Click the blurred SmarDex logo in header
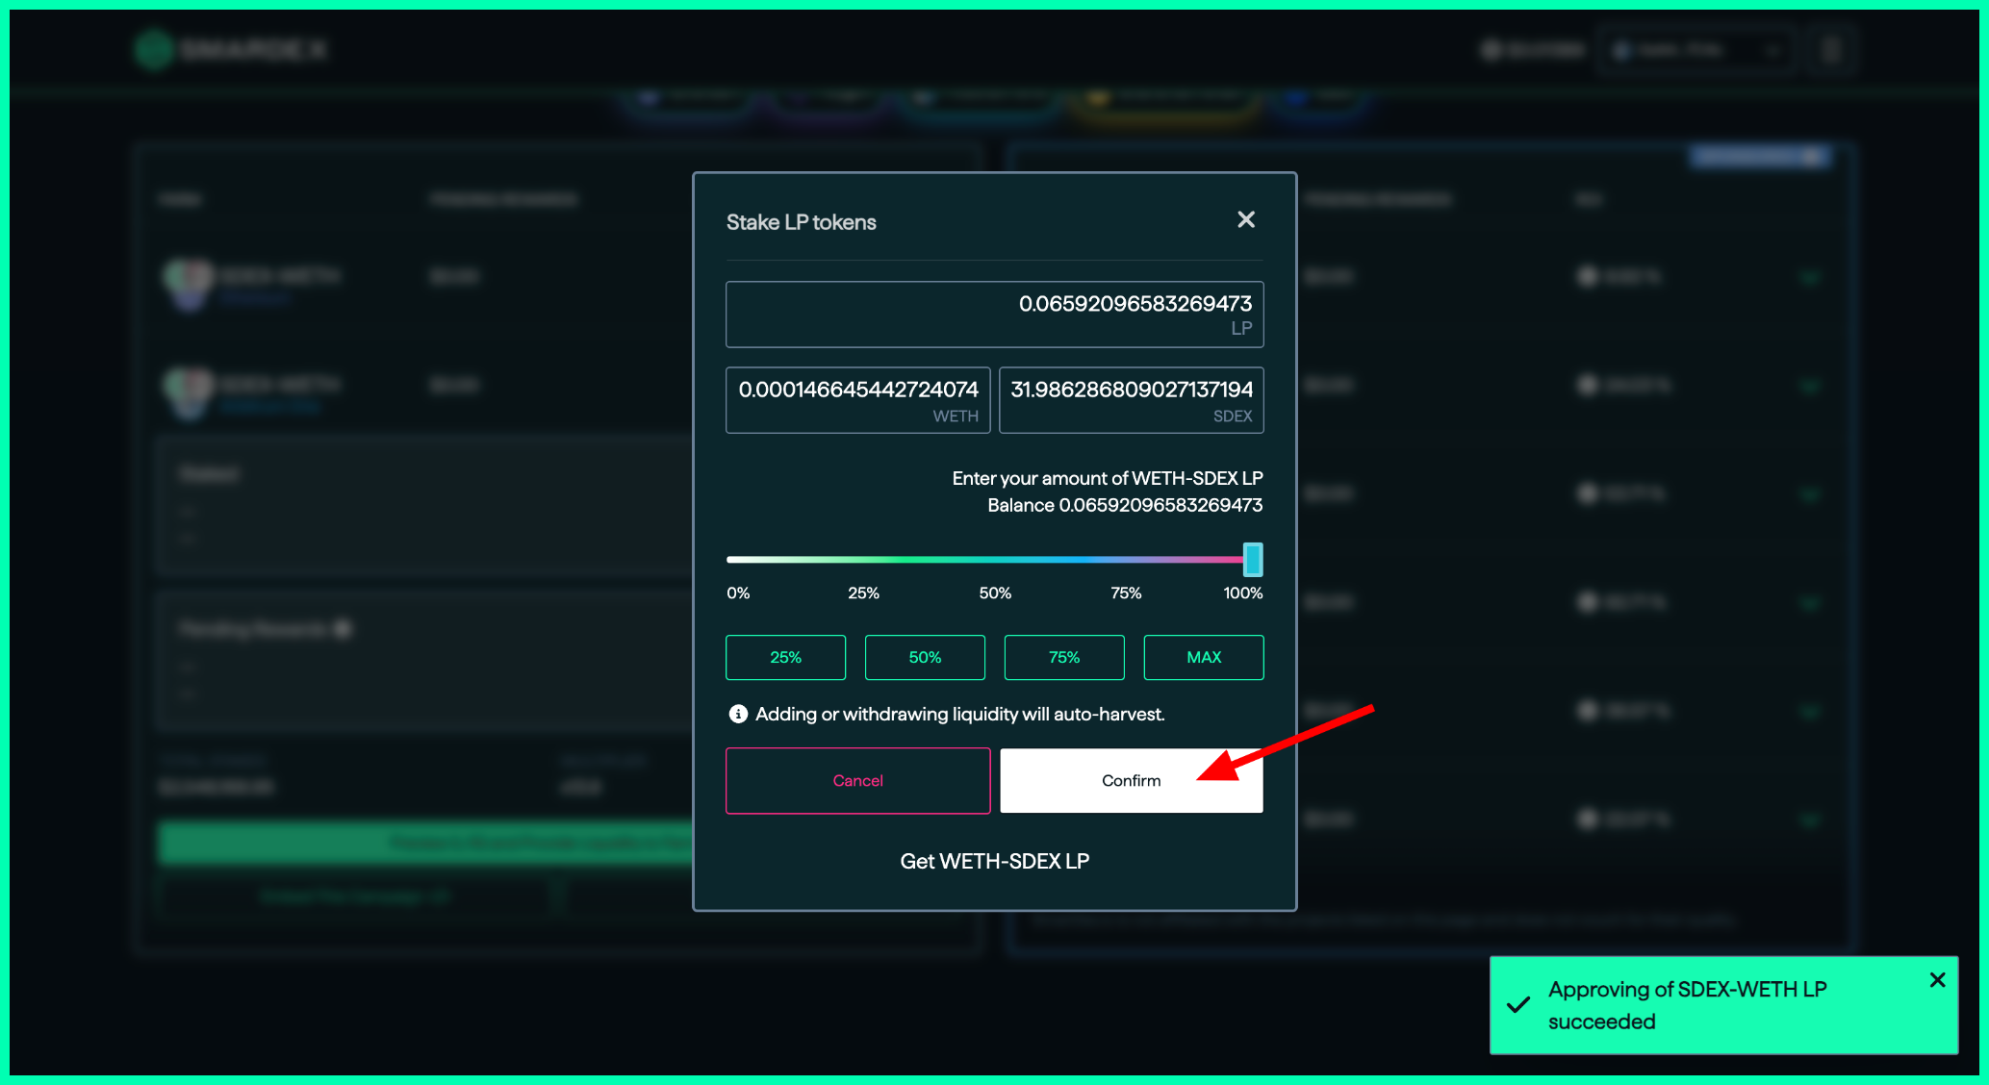This screenshot has height=1085, width=1989. tap(231, 49)
